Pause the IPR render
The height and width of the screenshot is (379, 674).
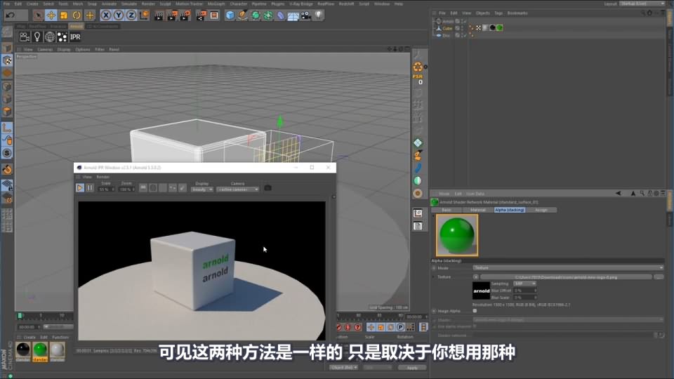(90, 188)
